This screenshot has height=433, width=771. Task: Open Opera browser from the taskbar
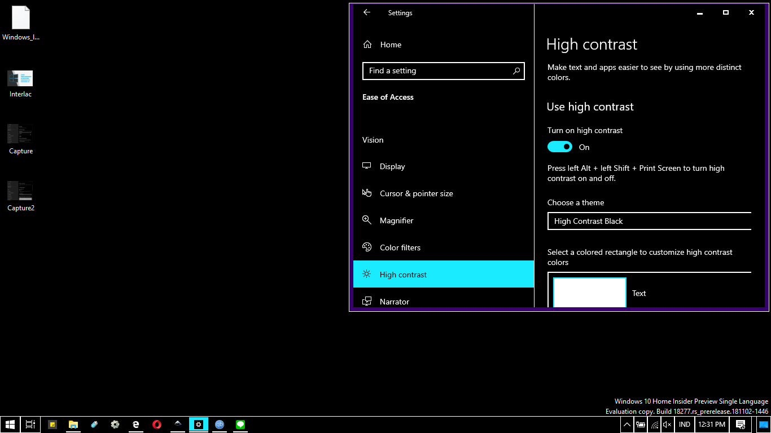pos(157,425)
